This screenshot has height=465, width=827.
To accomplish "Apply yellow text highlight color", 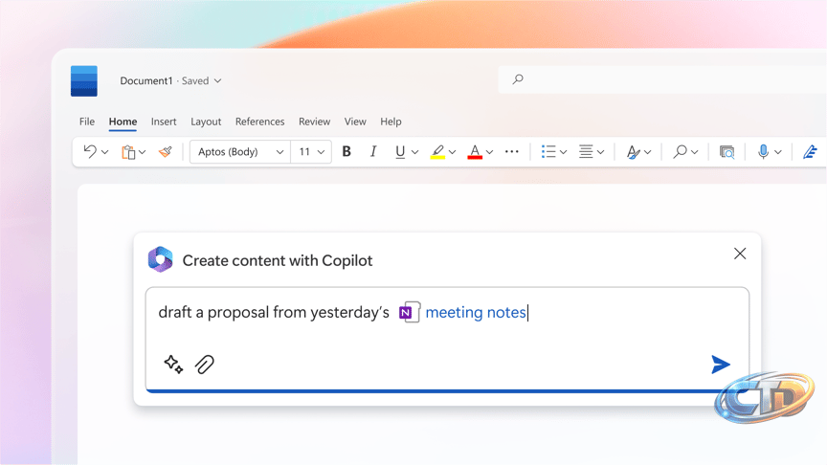I will click(x=437, y=152).
